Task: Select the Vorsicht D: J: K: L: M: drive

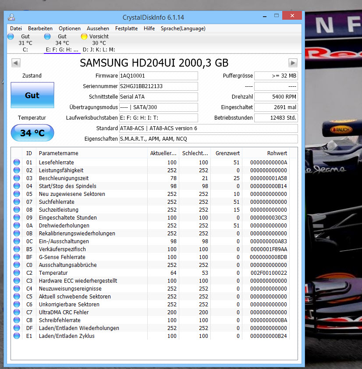Action: pyautogui.click(x=99, y=43)
